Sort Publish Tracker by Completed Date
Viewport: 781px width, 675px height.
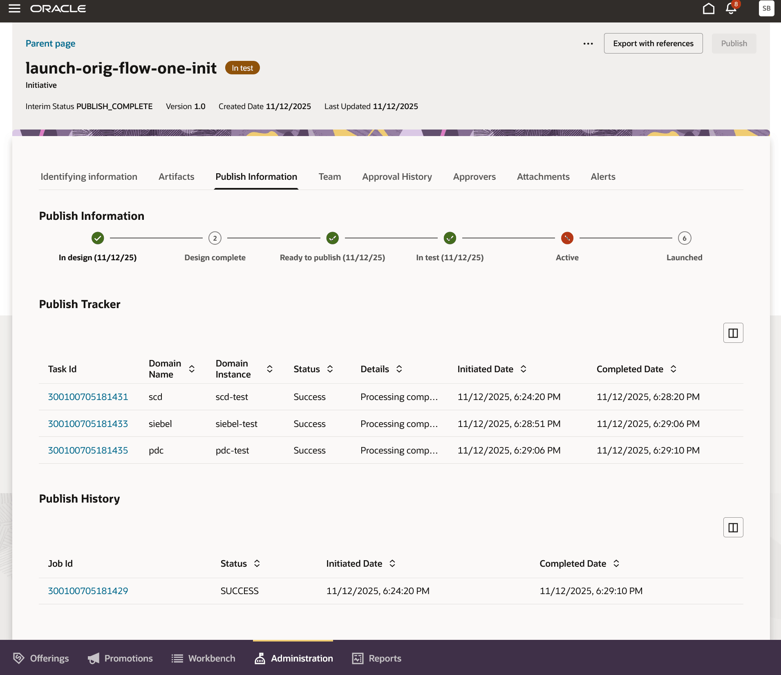pyautogui.click(x=674, y=369)
